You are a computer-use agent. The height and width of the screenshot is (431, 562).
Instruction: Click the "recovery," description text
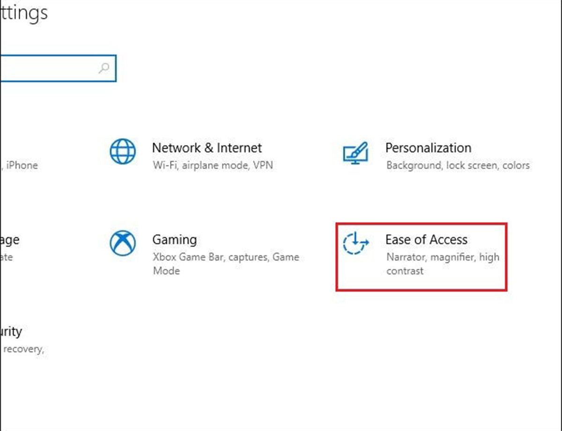click(x=23, y=349)
